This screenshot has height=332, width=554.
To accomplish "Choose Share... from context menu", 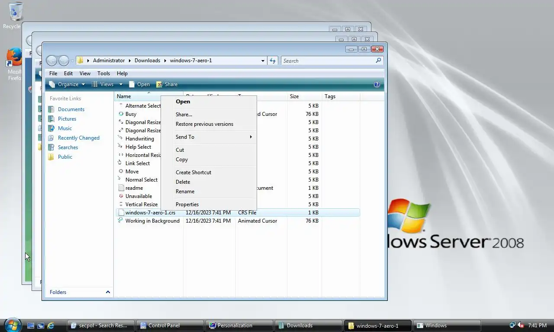I will (x=209, y=115).
